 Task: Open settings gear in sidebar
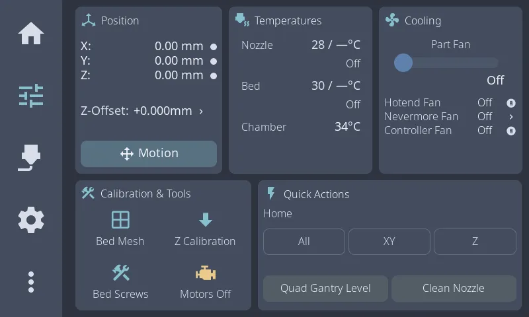tap(30, 220)
